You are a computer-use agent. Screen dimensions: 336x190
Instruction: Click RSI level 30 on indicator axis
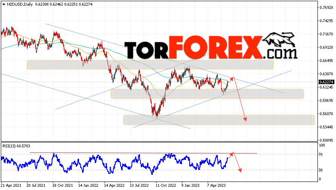tap(321, 170)
